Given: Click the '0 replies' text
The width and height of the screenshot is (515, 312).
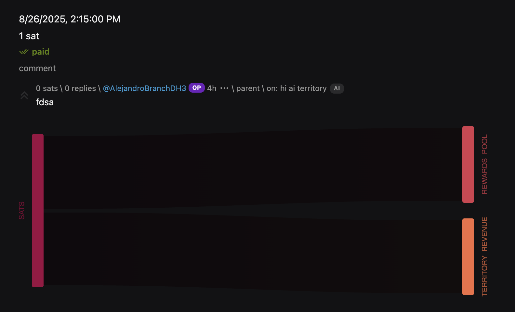Looking at the screenshot, I should click(80, 88).
